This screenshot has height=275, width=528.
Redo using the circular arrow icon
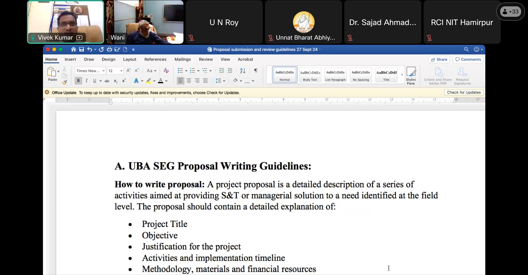point(101,50)
